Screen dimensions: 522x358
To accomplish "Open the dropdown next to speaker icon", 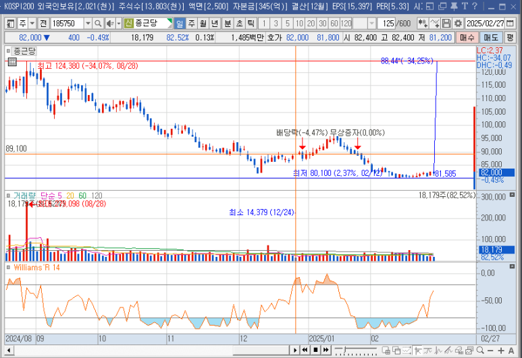I will coord(119,24).
